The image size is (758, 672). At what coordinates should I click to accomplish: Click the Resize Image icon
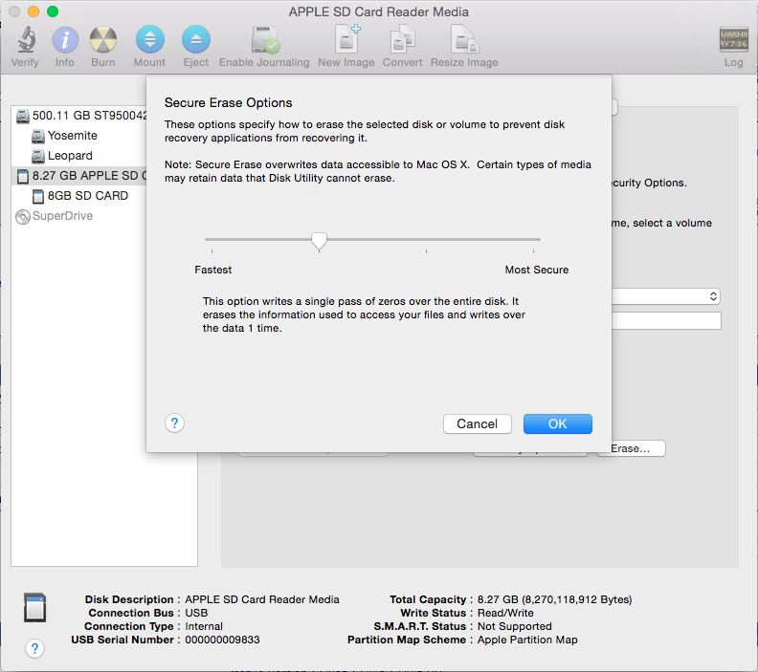pyautogui.click(x=464, y=39)
